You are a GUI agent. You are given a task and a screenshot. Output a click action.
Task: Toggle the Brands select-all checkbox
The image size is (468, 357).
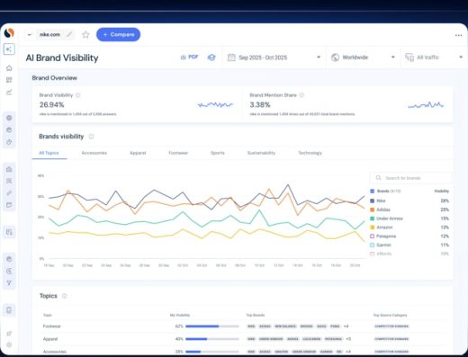tap(373, 191)
